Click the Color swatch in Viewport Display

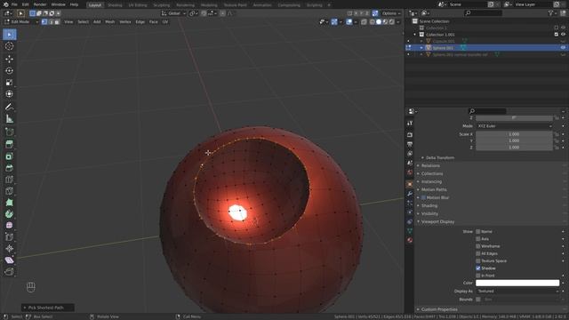pyautogui.click(x=517, y=283)
